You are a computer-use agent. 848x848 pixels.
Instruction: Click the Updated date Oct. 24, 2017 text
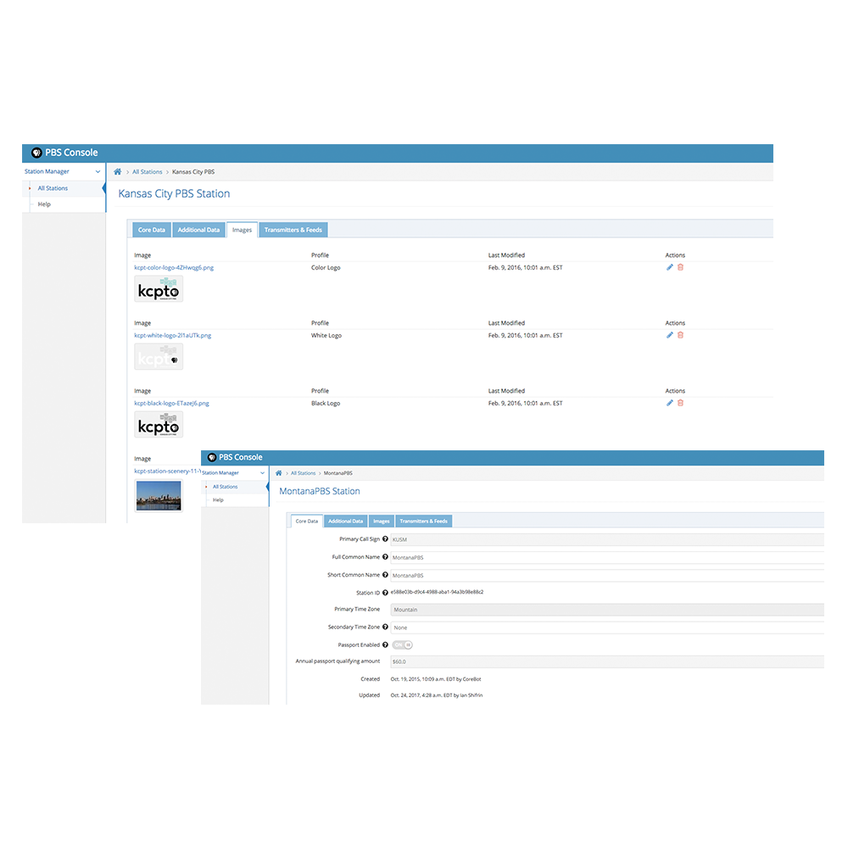click(x=437, y=695)
